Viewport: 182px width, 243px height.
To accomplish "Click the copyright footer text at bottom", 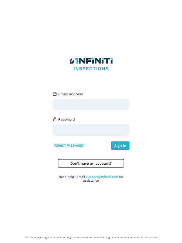I will tap(91, 237).
